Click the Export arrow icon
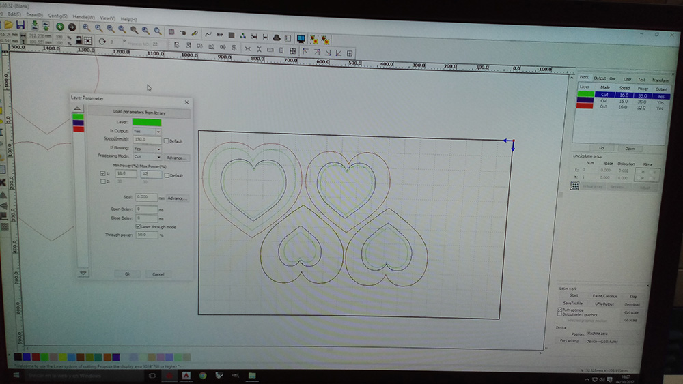Image resolution: width=683 pixels, height=384 pixels. pyautogui.click(x=46, y=27)
